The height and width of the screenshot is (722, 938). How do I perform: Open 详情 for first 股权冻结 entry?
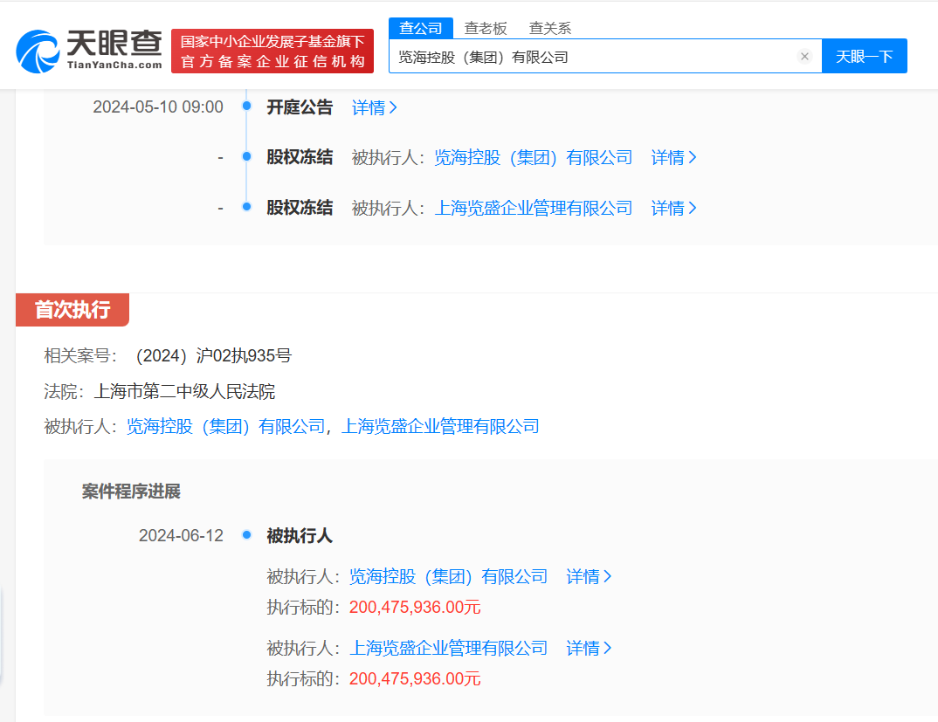point(673,158)
